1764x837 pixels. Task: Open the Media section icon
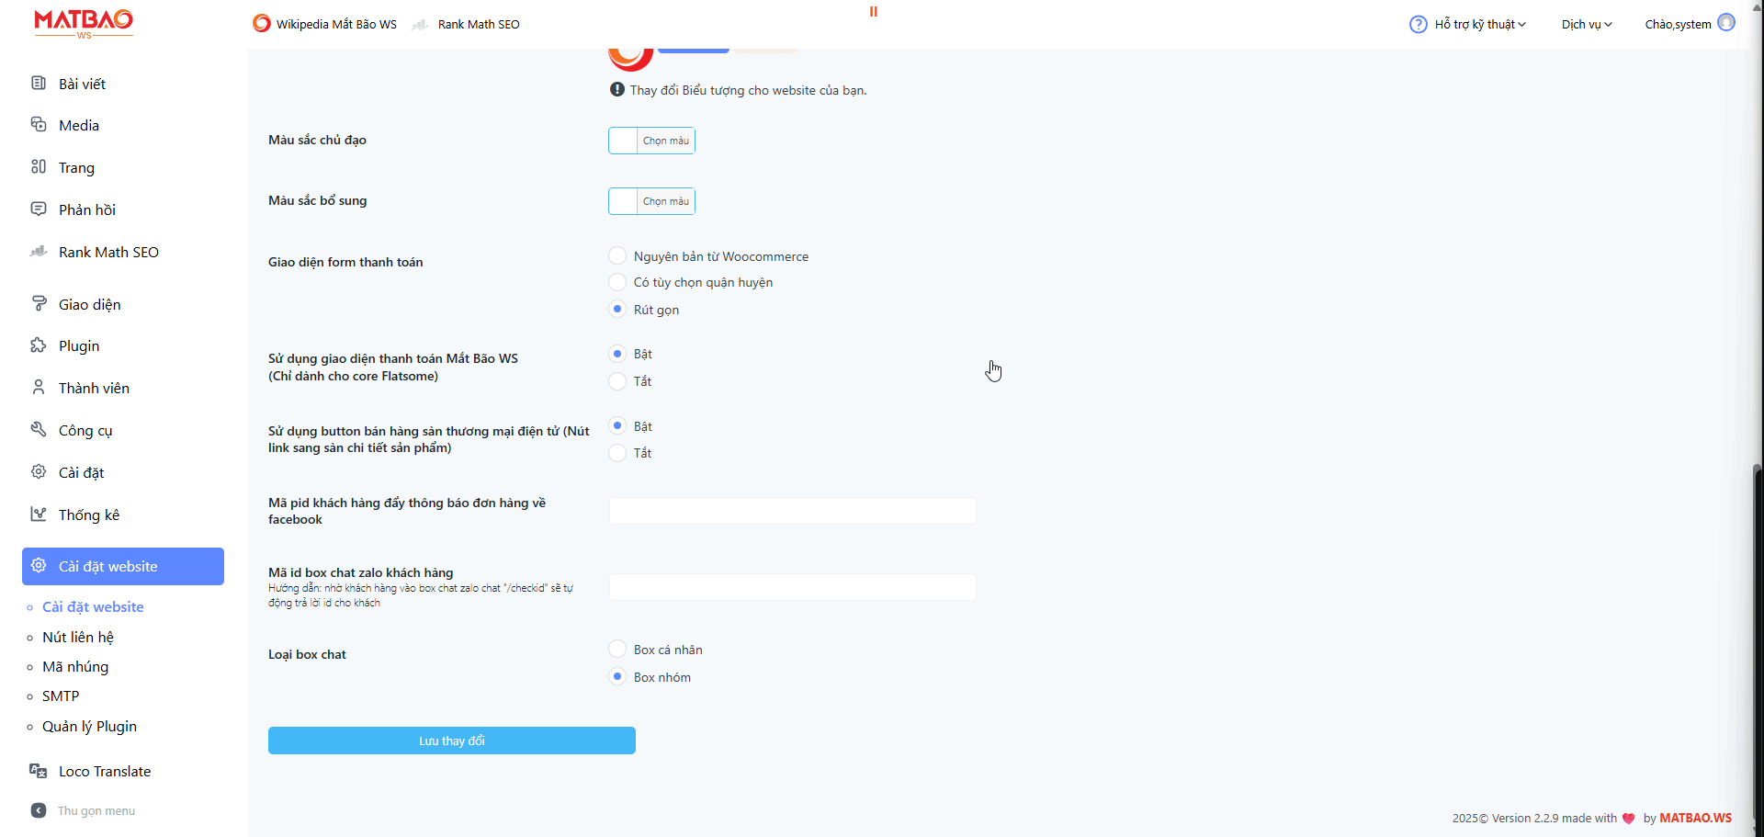pyautogui.click(x=39, y=125)
